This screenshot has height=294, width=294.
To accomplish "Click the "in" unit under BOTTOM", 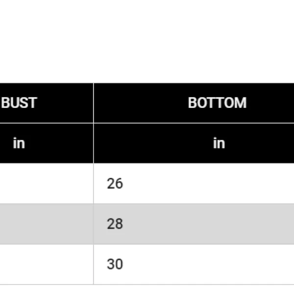I will pyautogui.click(x=219, y=143).
